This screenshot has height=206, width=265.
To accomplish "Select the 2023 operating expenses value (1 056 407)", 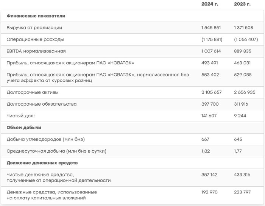I will pos(246,39).
